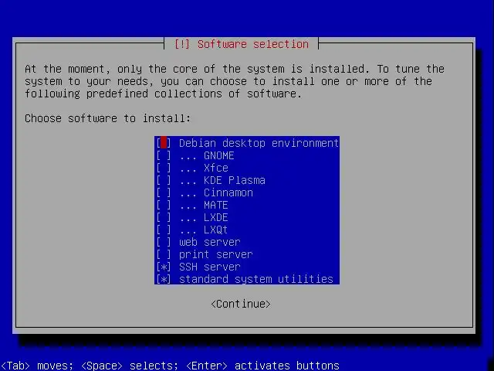
Task: Check the LXDE checkbox
Action: click(164, 217)
